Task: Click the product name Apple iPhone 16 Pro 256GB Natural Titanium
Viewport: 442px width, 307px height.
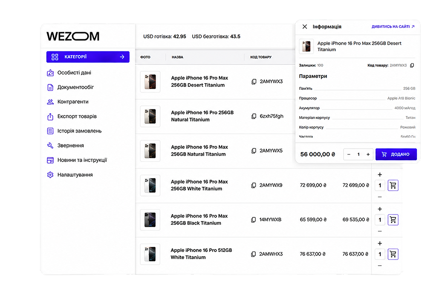Action: 202,116
